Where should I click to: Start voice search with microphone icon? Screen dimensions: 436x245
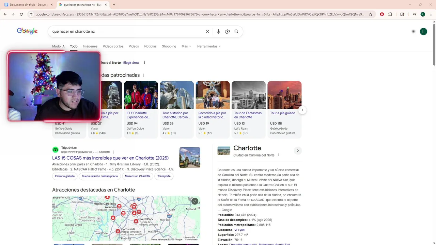[x=218, y=32]
